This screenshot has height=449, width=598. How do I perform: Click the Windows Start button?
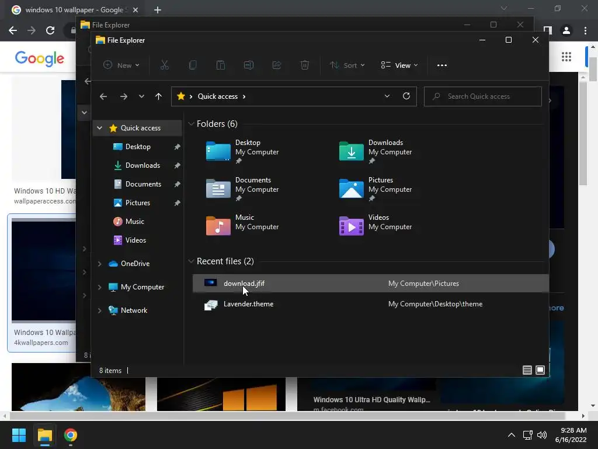click(x=19, y=435)
